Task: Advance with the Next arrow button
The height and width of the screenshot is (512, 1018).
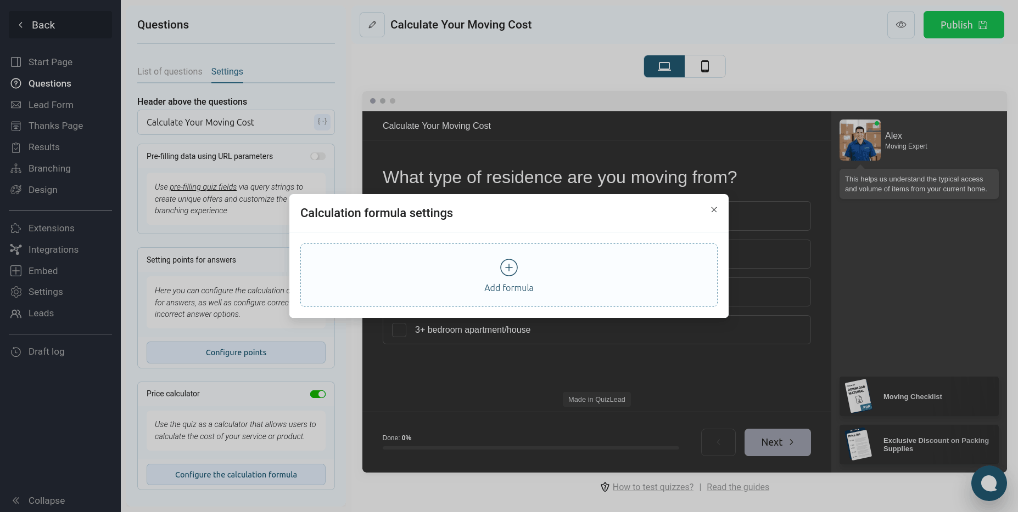Action: tap(777, 442)
